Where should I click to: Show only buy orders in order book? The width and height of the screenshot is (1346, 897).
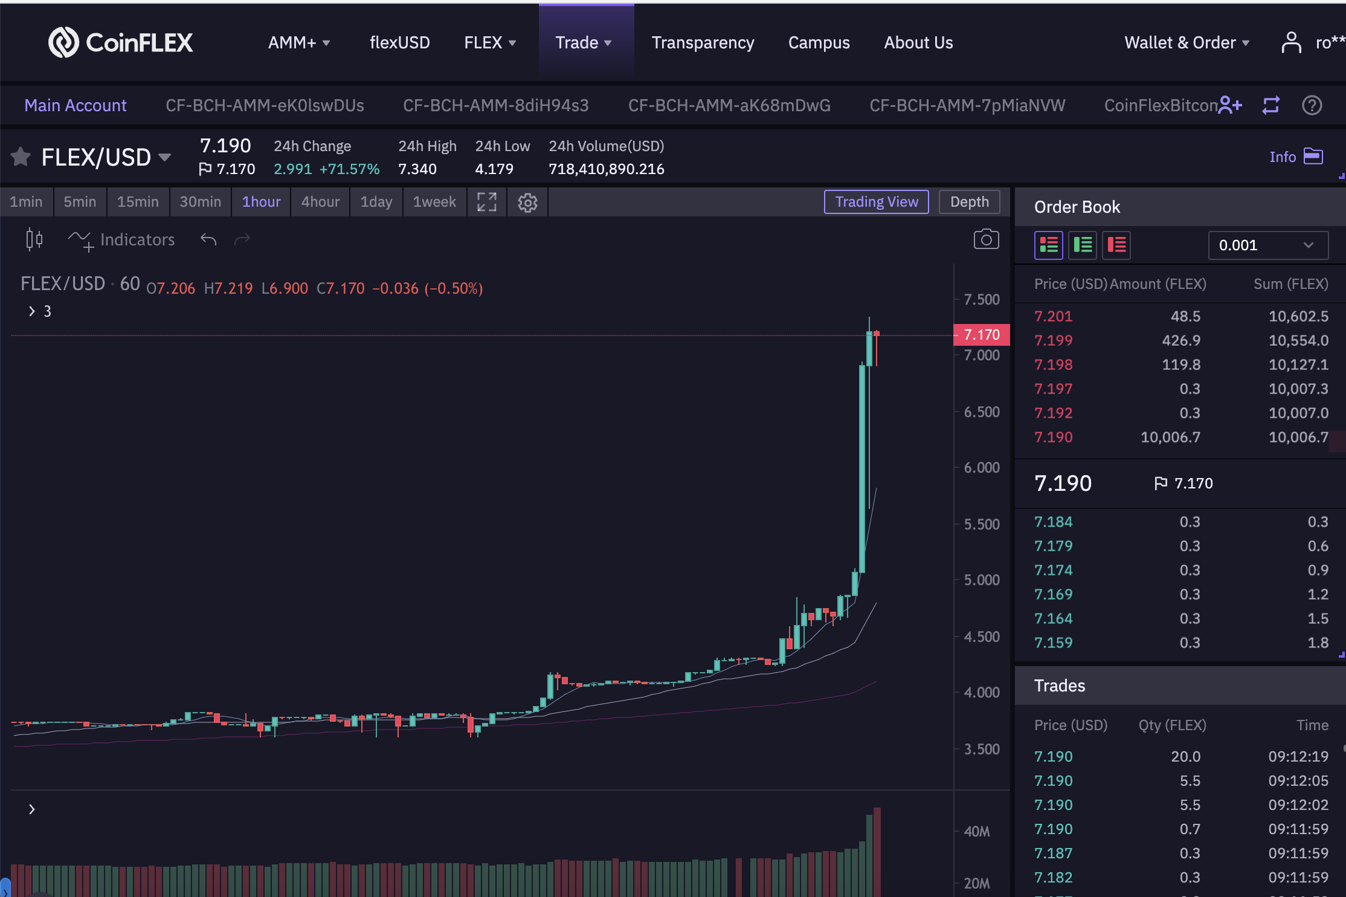pos(1083,245)
